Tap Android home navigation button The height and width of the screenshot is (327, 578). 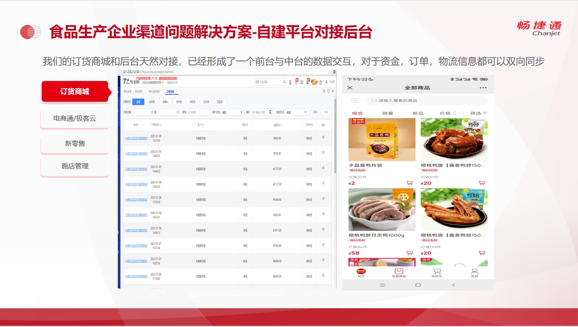[418, 285]
